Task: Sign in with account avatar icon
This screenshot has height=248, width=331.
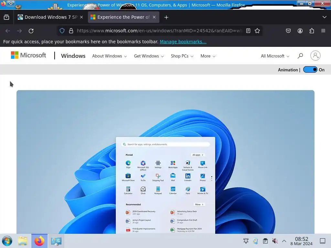Action: [x=315, y=56]
